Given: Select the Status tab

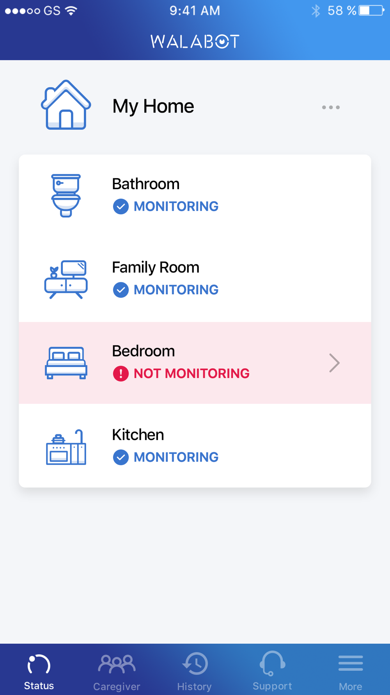Looking at the screenshot, I should coord(39,671).
